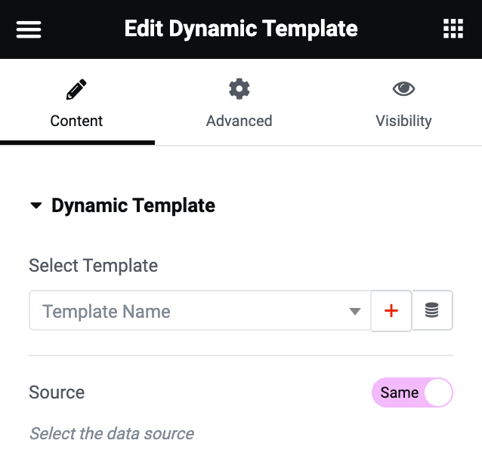The width and height of the screenshot is (482, 474).
Task: Click the Dynamic Template section heading
Action: pos(133,205)
